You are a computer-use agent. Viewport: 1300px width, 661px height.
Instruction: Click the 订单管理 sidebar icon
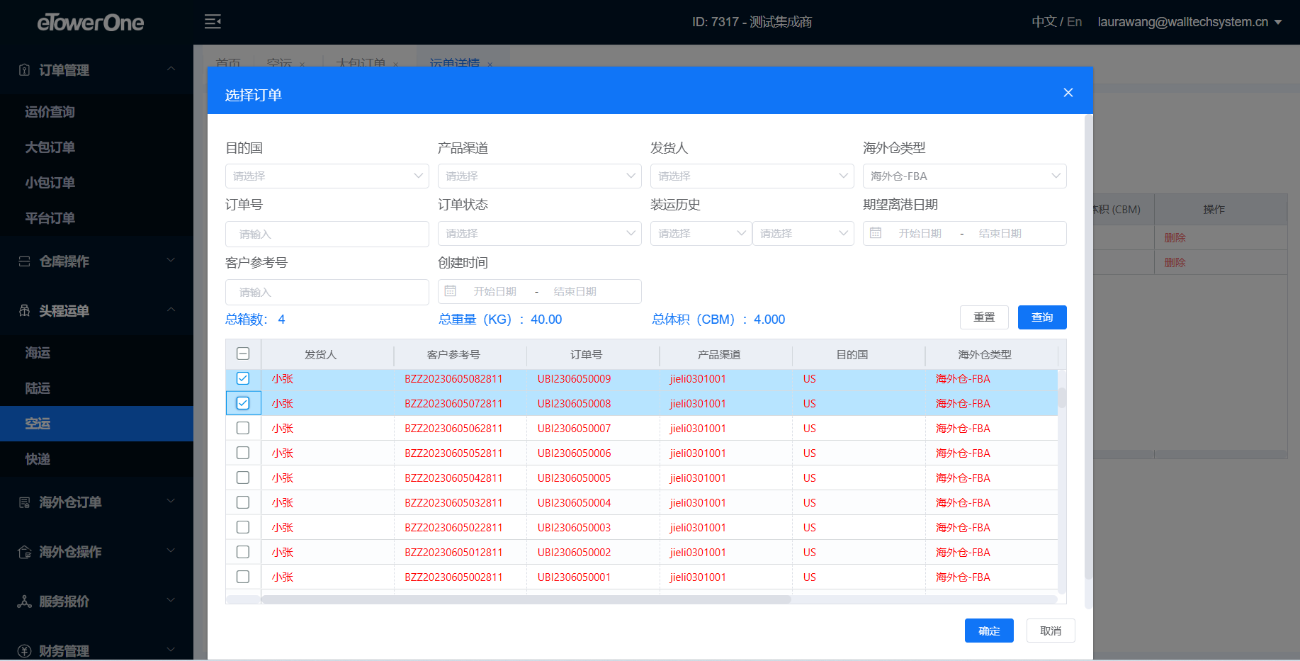coord(24,69)
